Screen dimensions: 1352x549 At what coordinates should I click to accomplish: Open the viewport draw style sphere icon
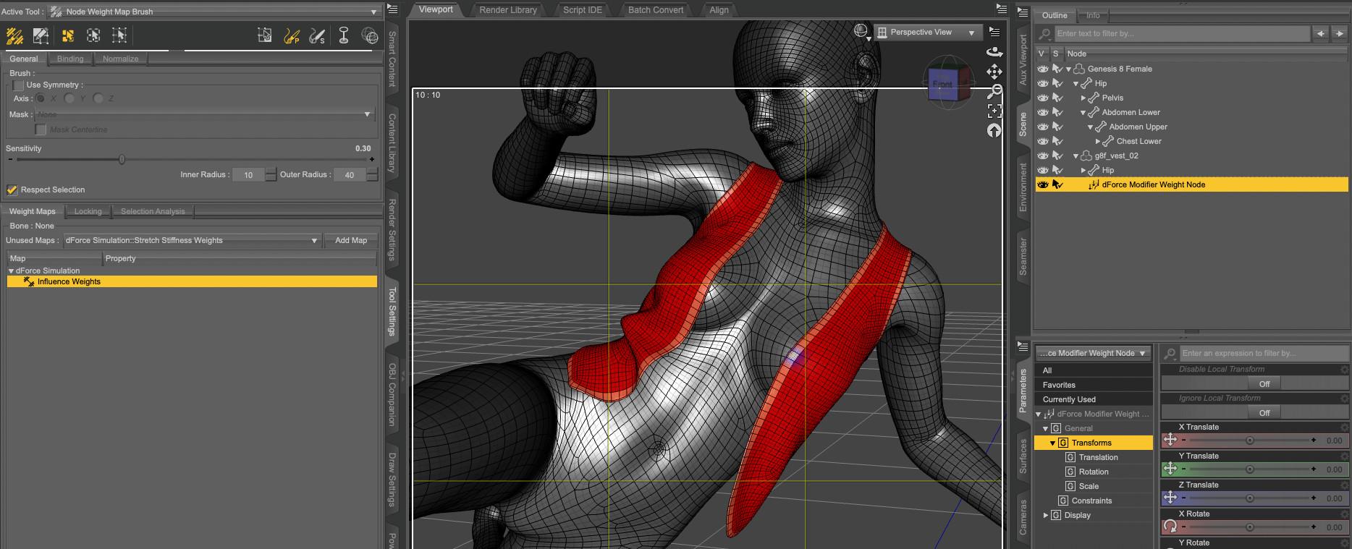(861, 31)
